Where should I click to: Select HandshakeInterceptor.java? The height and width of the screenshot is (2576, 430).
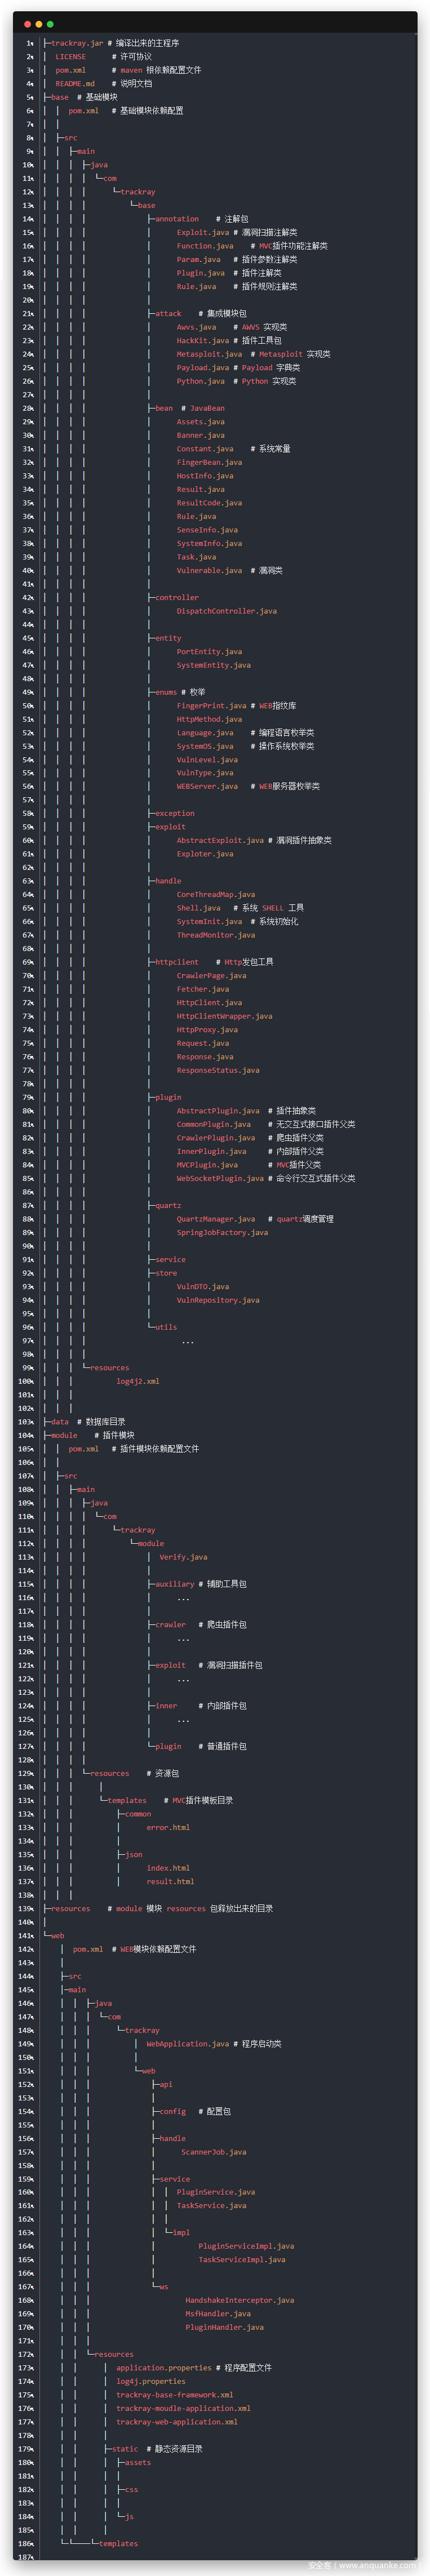(239, 2300)
